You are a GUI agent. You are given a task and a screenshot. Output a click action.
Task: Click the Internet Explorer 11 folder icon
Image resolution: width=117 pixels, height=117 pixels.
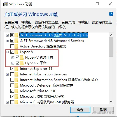[17, 69]
